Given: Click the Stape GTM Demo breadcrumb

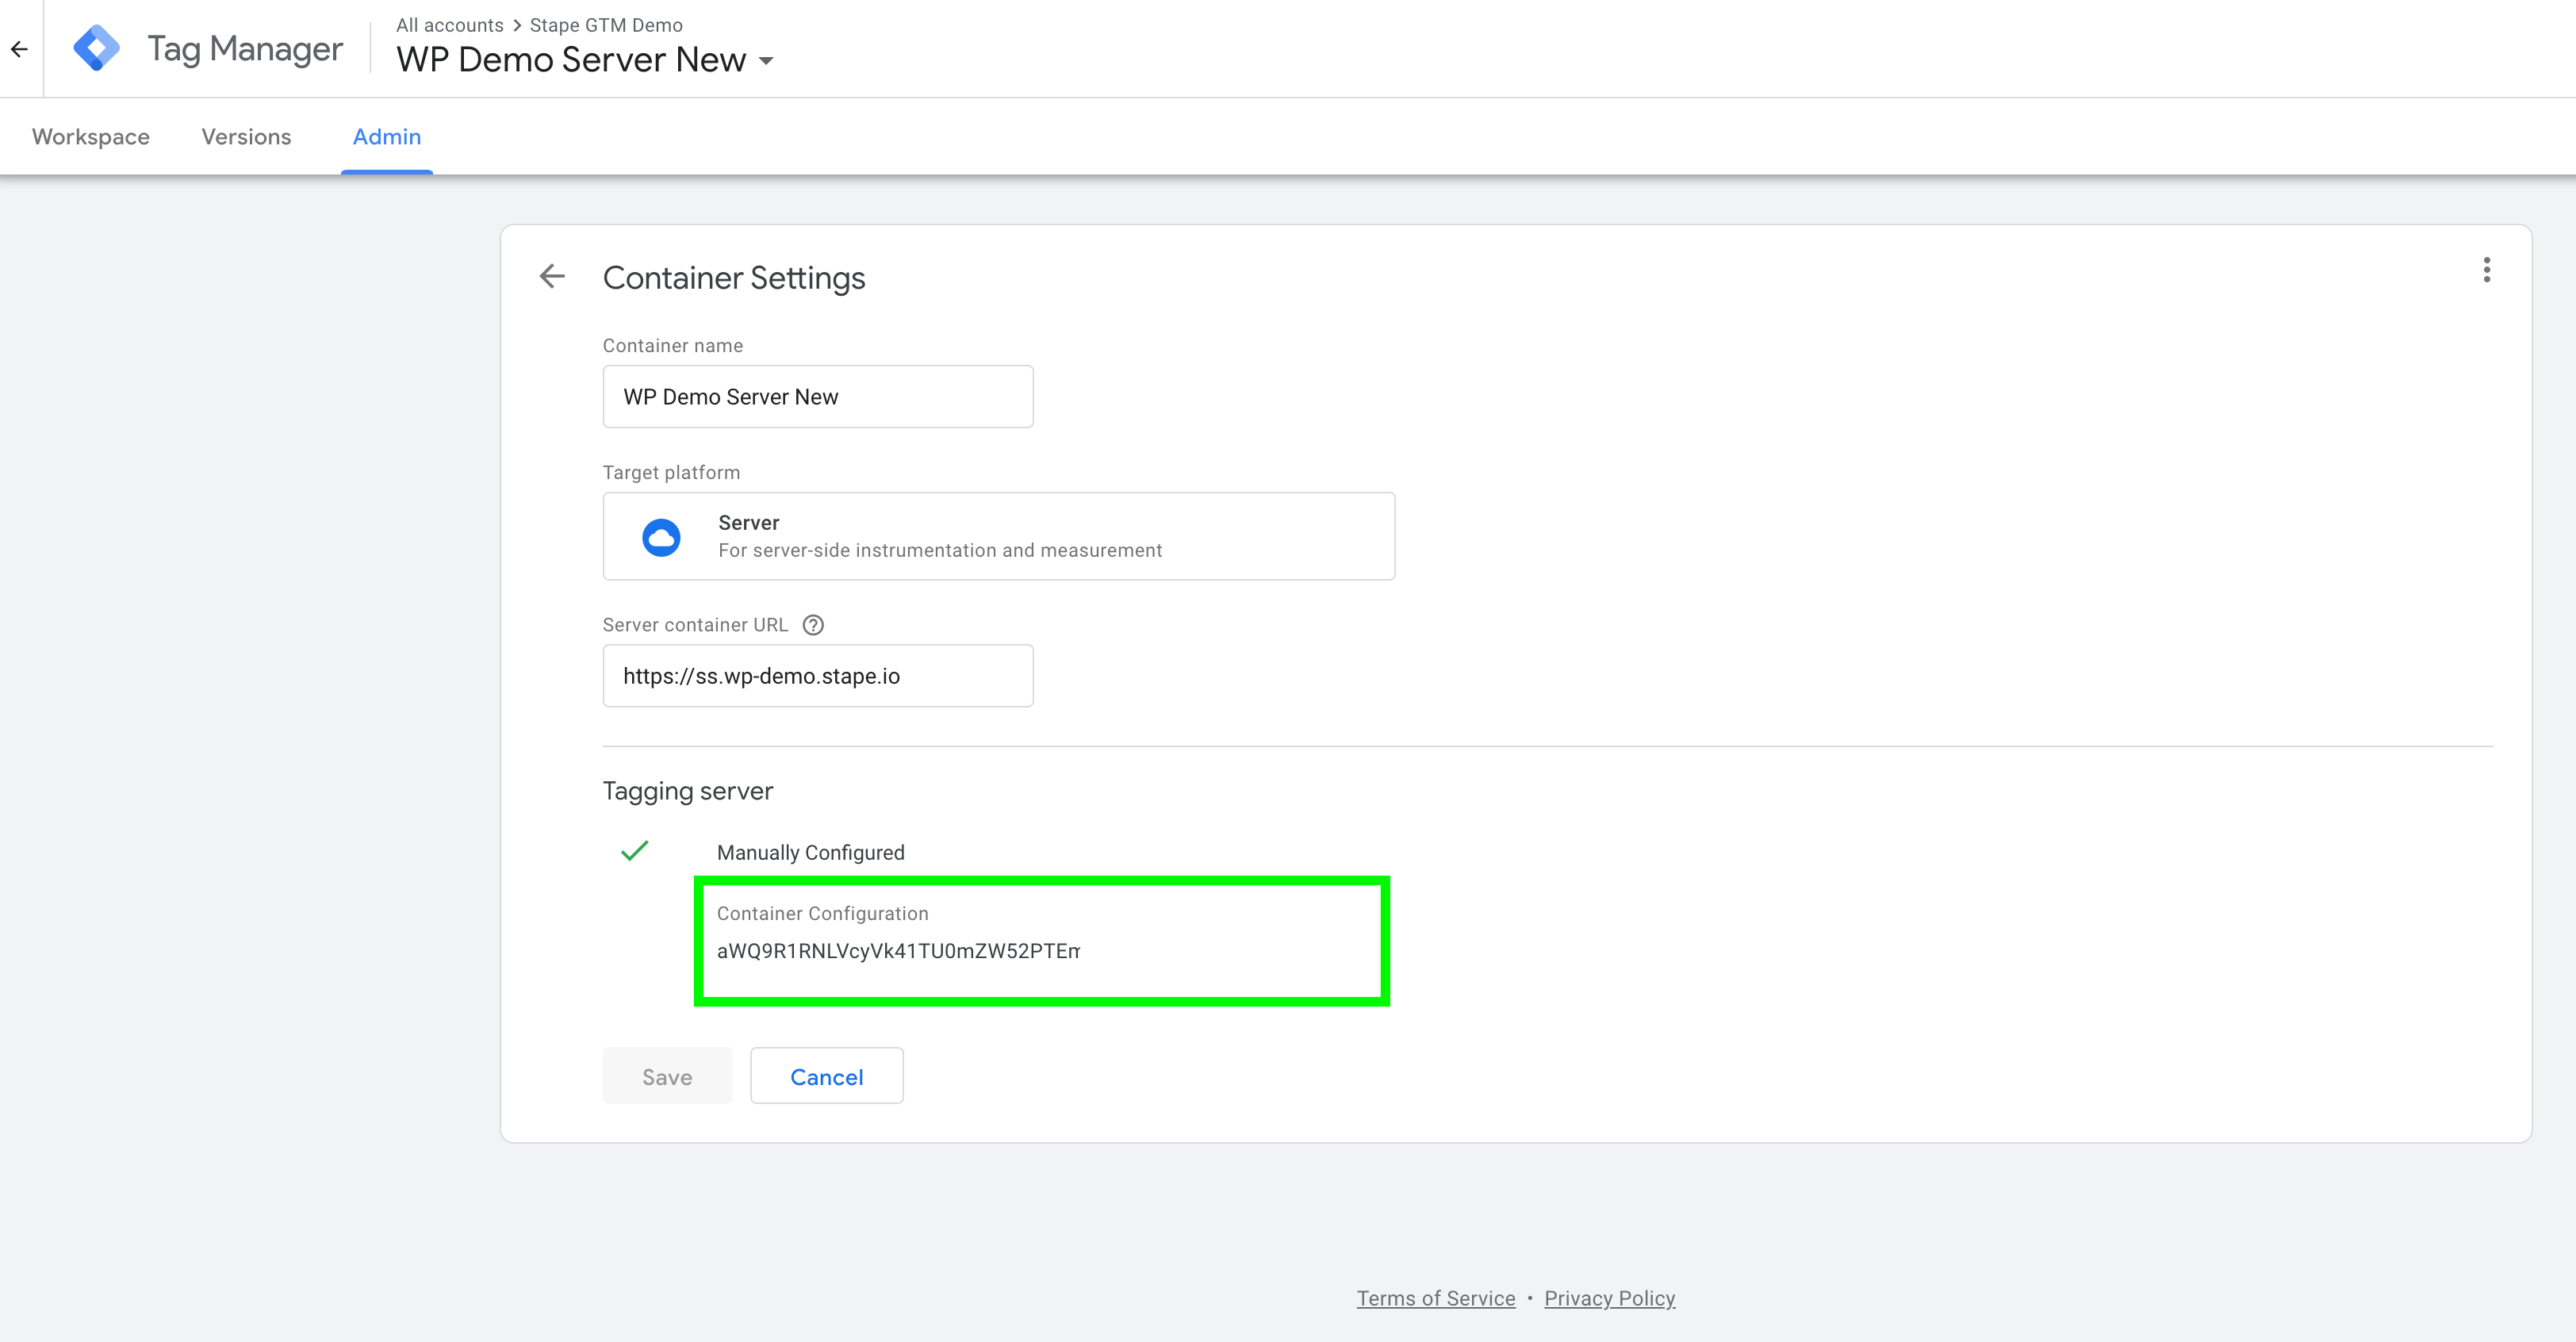Looking at the screenshot, I should tap(606, 25).
